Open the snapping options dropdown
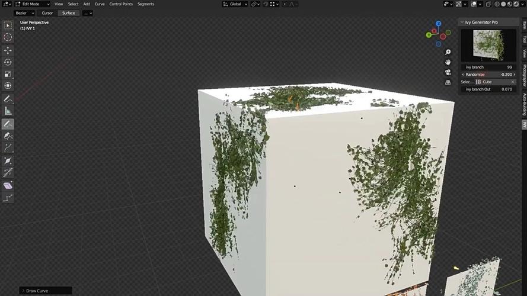The width and height of the screenshot is (527, 296). 274,4
